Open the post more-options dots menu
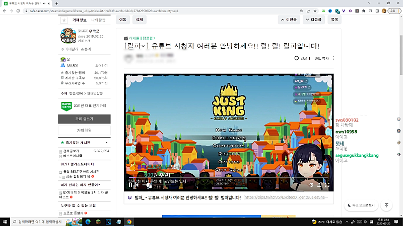 click(x=333, y=58)
